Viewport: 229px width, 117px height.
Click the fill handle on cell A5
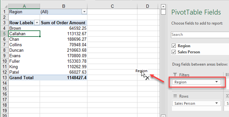click(40, 36)
